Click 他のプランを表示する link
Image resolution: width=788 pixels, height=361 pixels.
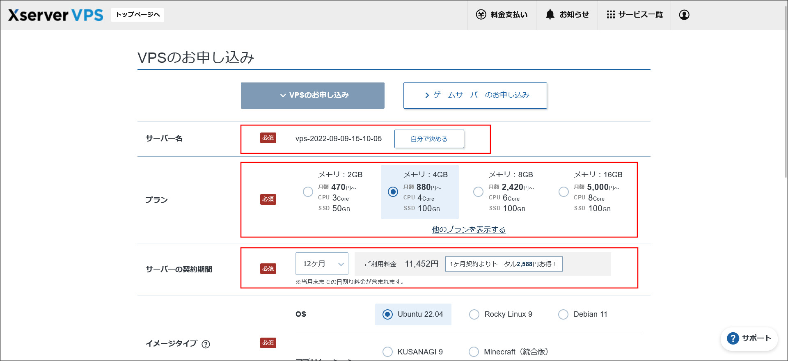(469, 230)
